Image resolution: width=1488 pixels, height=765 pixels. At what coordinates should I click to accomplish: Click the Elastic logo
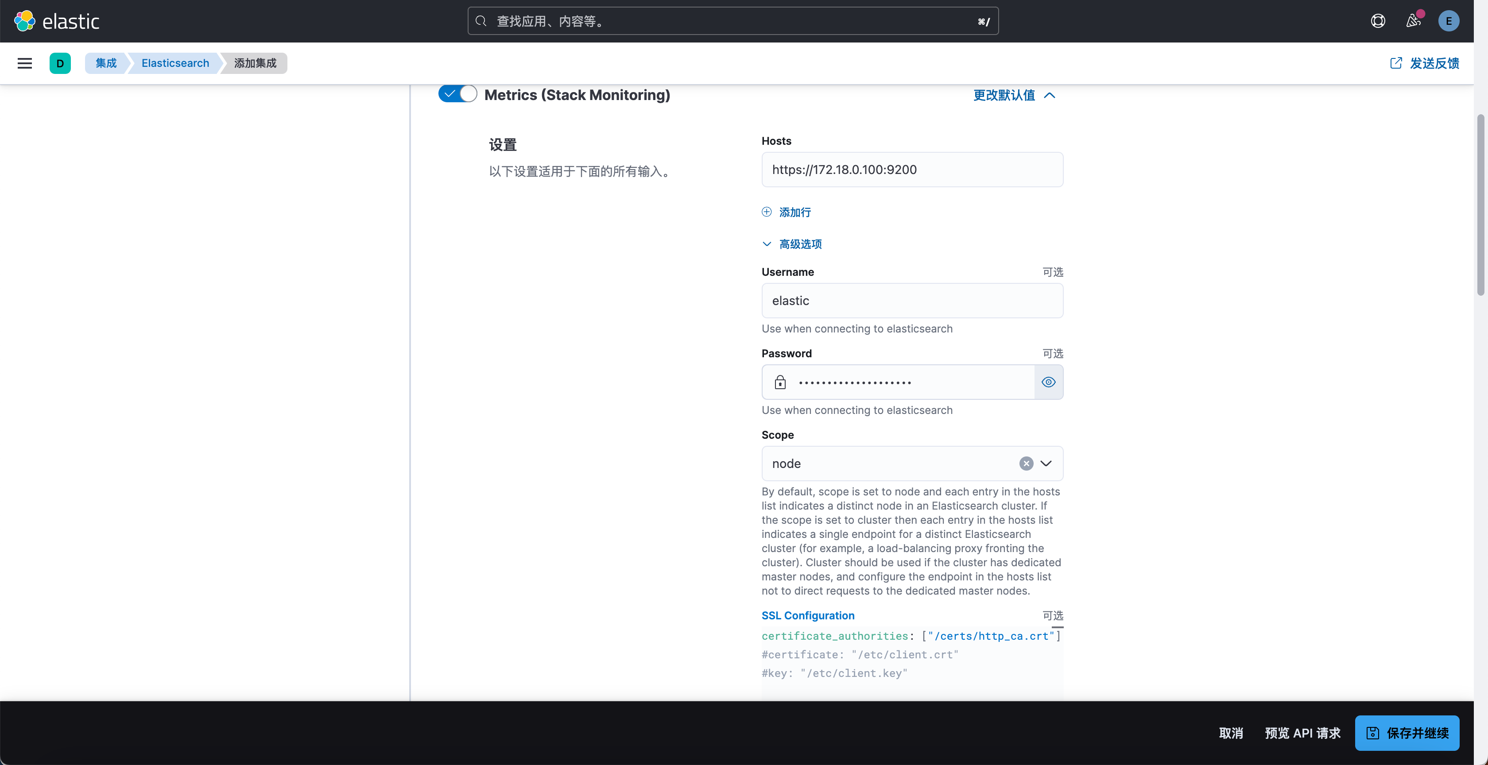coord(57,21)
